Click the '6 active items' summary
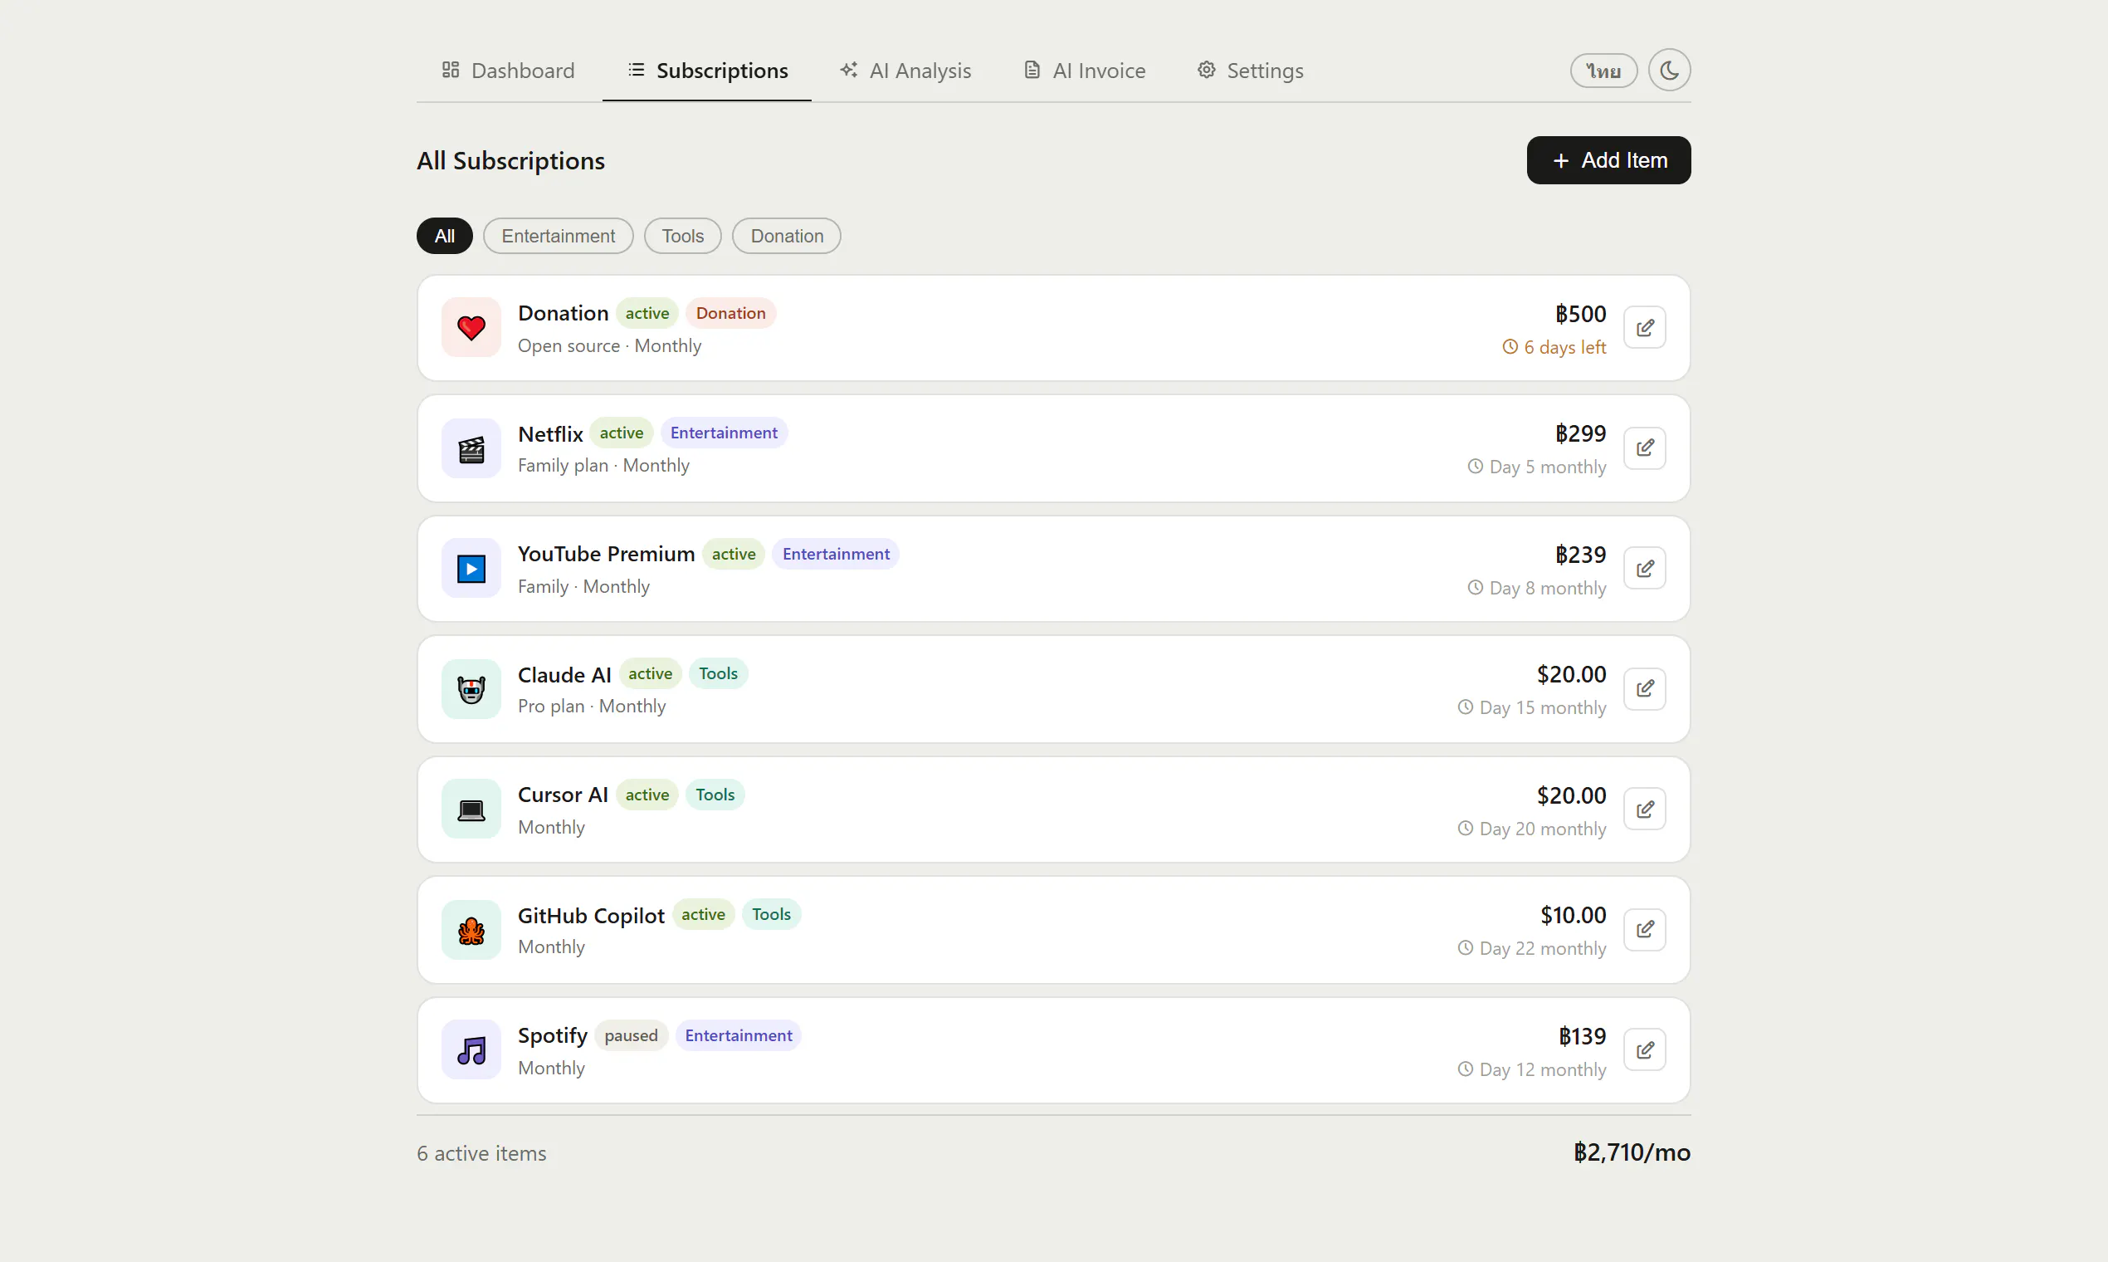The height and width of the screenshot is (1262, 2108). point(481,1154)
